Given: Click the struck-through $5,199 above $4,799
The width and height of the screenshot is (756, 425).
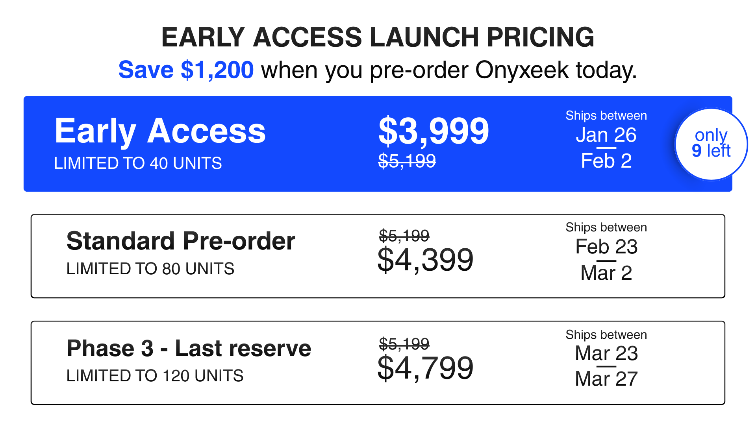Looking at the screenshot, I should 404,344.
